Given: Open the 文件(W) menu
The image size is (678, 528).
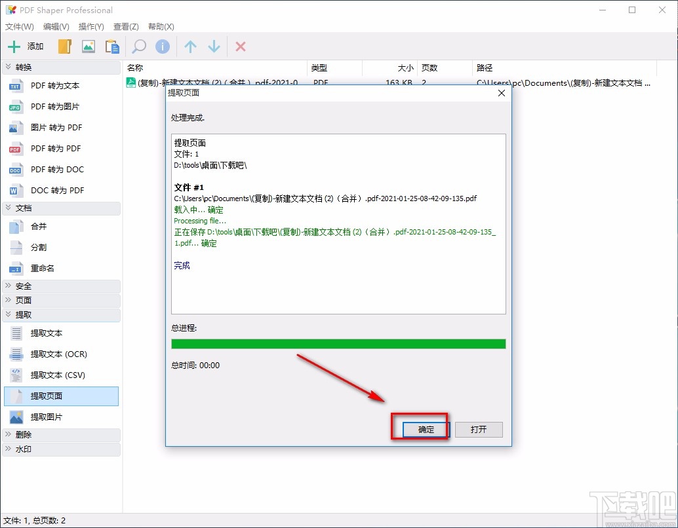Looking at the screenshot, I should tap(20, 27).
